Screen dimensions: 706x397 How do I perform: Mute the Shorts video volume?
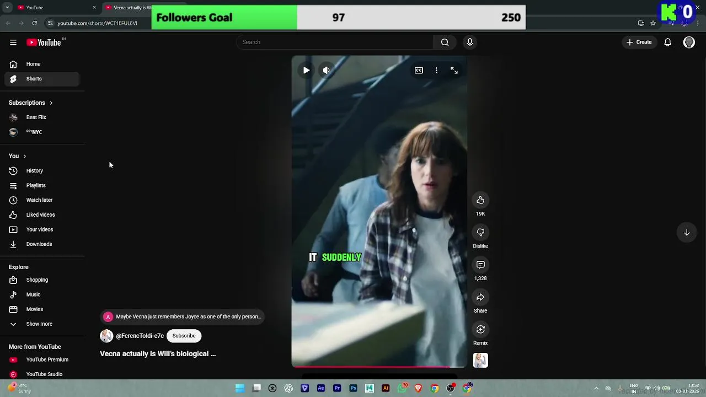pos(326,70)
